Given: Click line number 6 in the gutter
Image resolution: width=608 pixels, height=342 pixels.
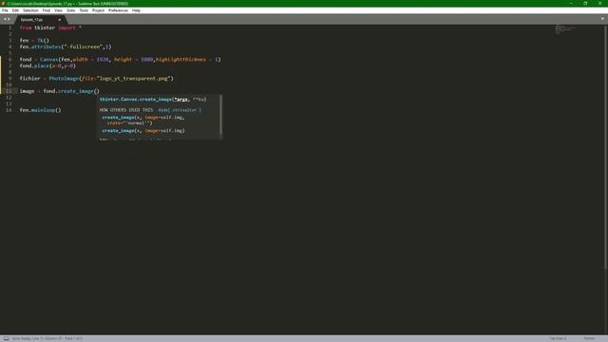Looking at the screenshot, I should [x=10, y=59].
